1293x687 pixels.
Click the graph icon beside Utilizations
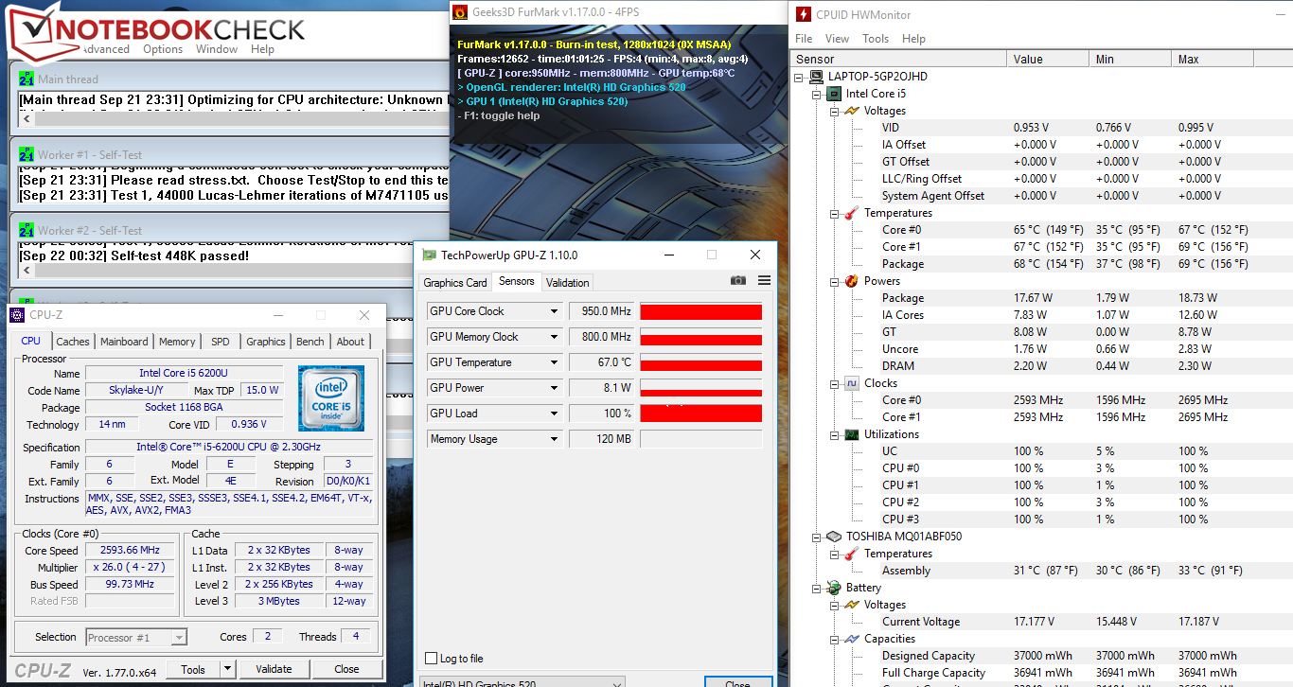pyautogui.click(x=851, y=434)
